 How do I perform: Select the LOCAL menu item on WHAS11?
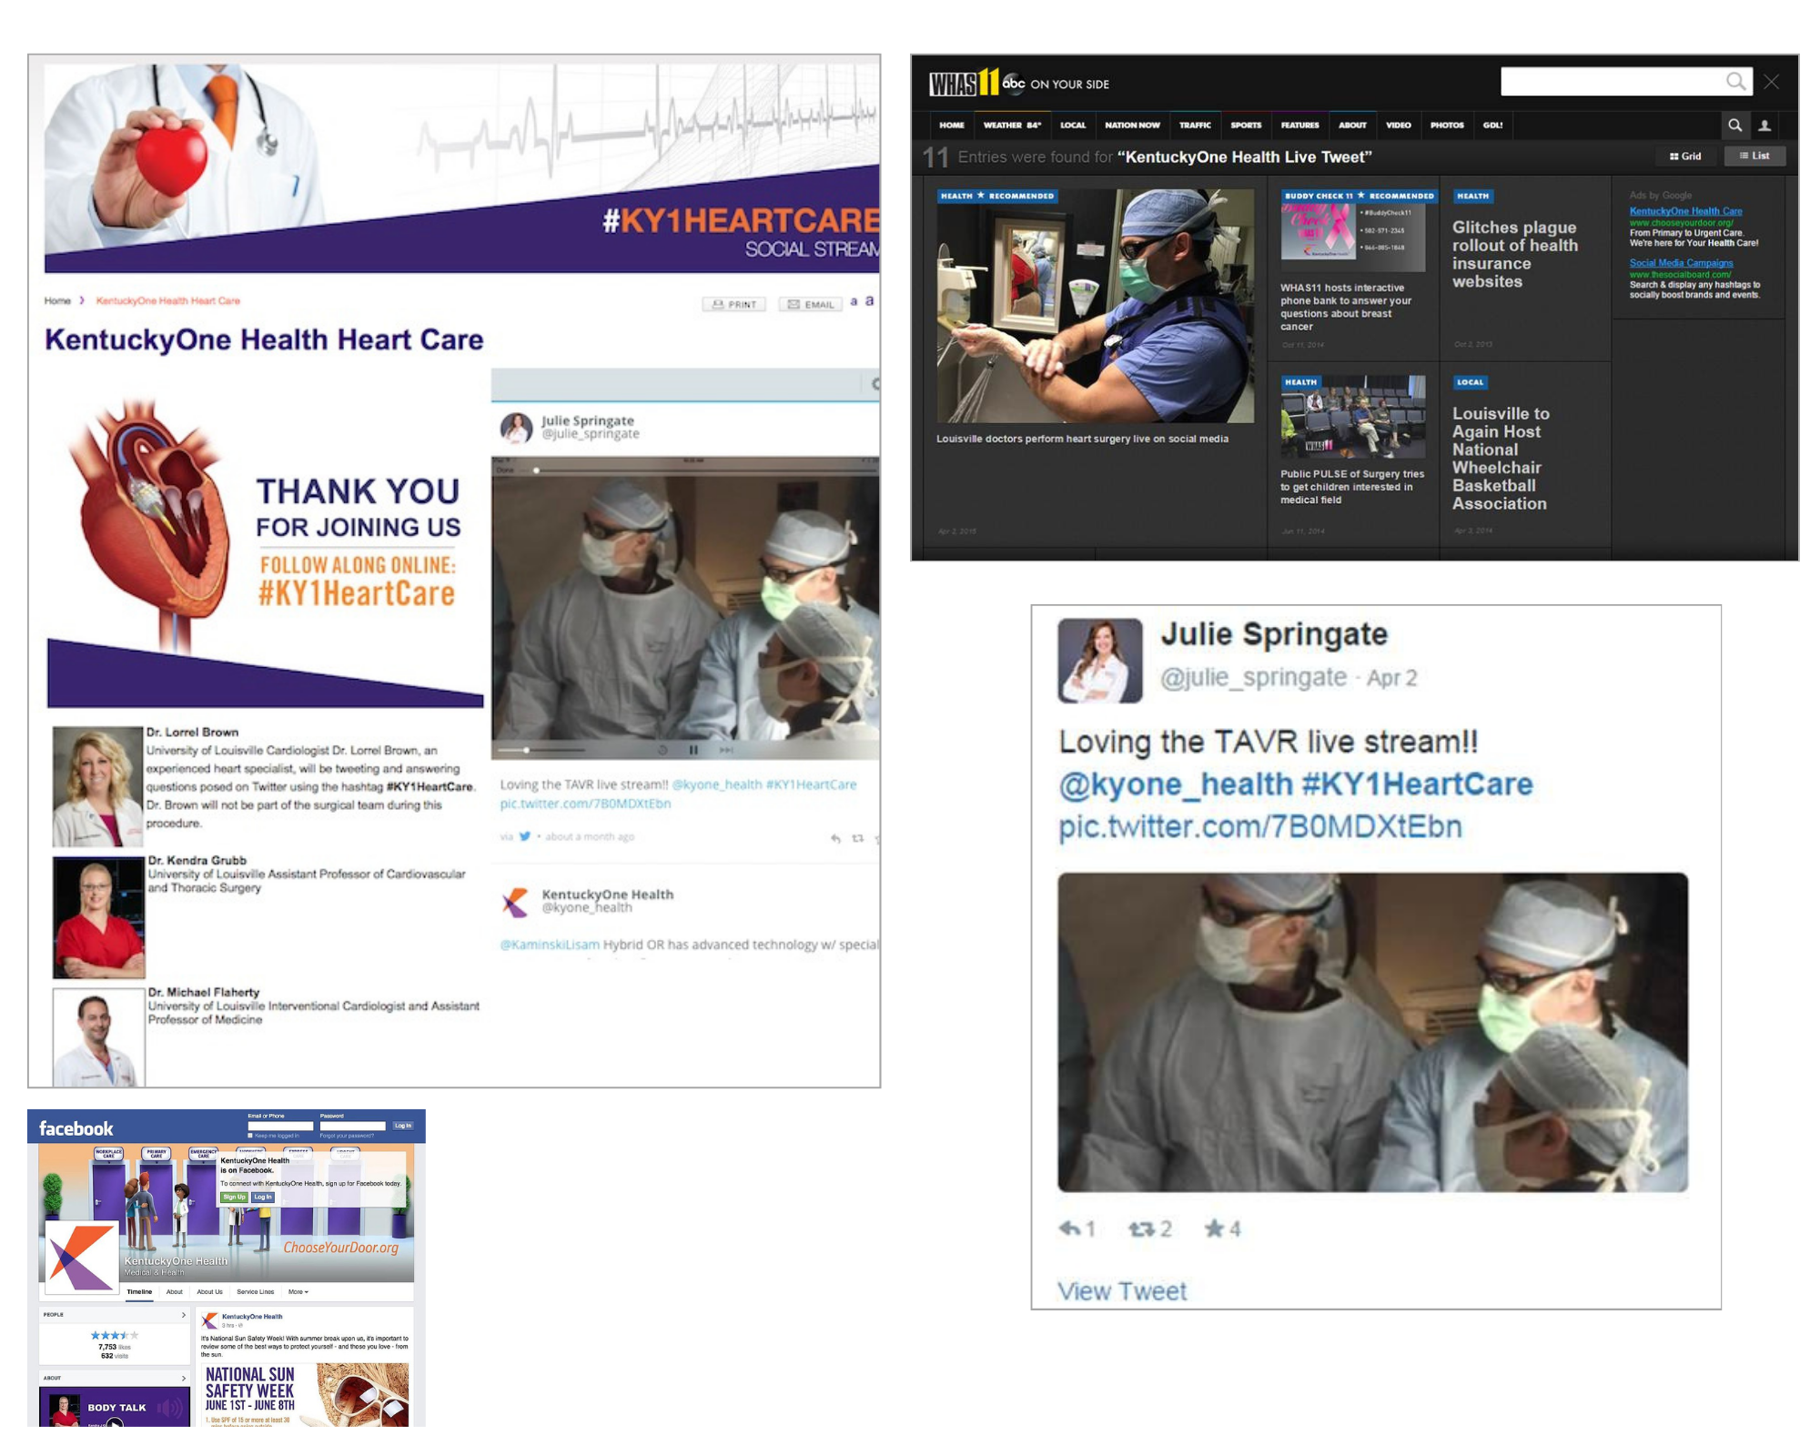(1073, 126)
